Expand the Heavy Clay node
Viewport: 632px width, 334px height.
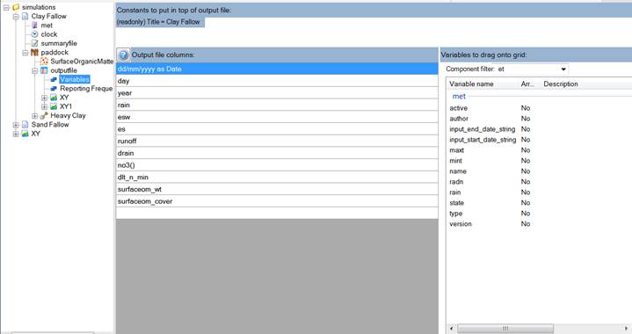click(34, 116)
